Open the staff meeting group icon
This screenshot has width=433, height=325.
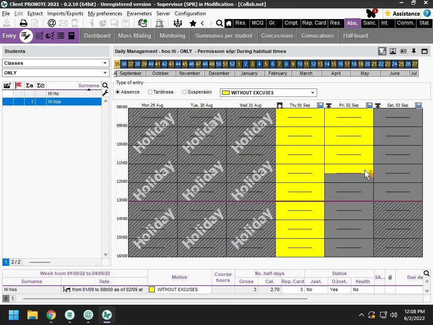pos(178,23)
